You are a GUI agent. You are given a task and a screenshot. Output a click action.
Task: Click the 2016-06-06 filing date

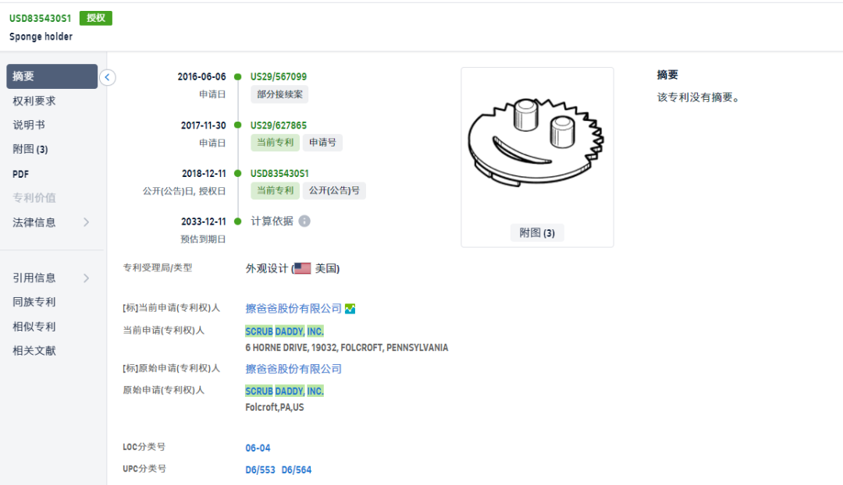click(x=201, y=77)
